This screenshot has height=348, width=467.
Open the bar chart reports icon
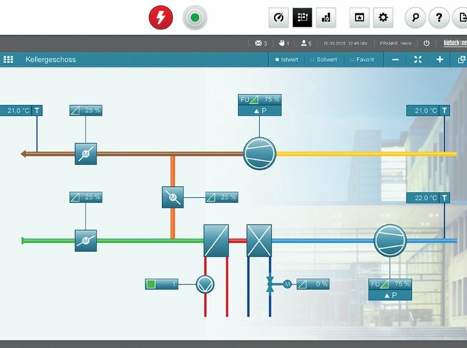(326, 18)
